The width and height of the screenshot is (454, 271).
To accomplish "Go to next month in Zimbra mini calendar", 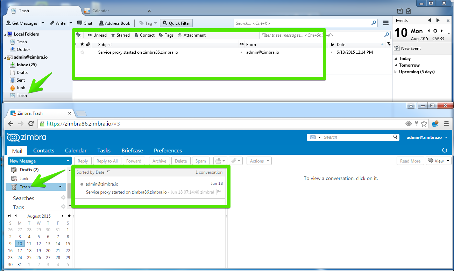I will (63, 216).
